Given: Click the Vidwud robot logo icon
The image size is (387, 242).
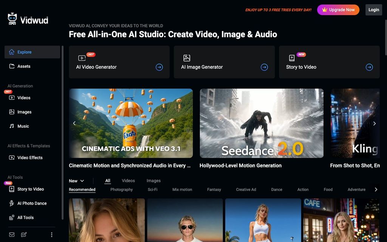Looking at the screenshot, I should point(12,19).
